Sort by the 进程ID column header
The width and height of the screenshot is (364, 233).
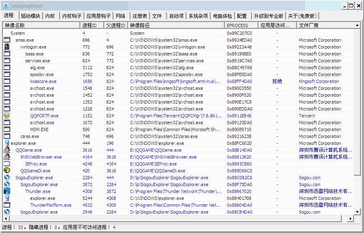coord(92,25)
